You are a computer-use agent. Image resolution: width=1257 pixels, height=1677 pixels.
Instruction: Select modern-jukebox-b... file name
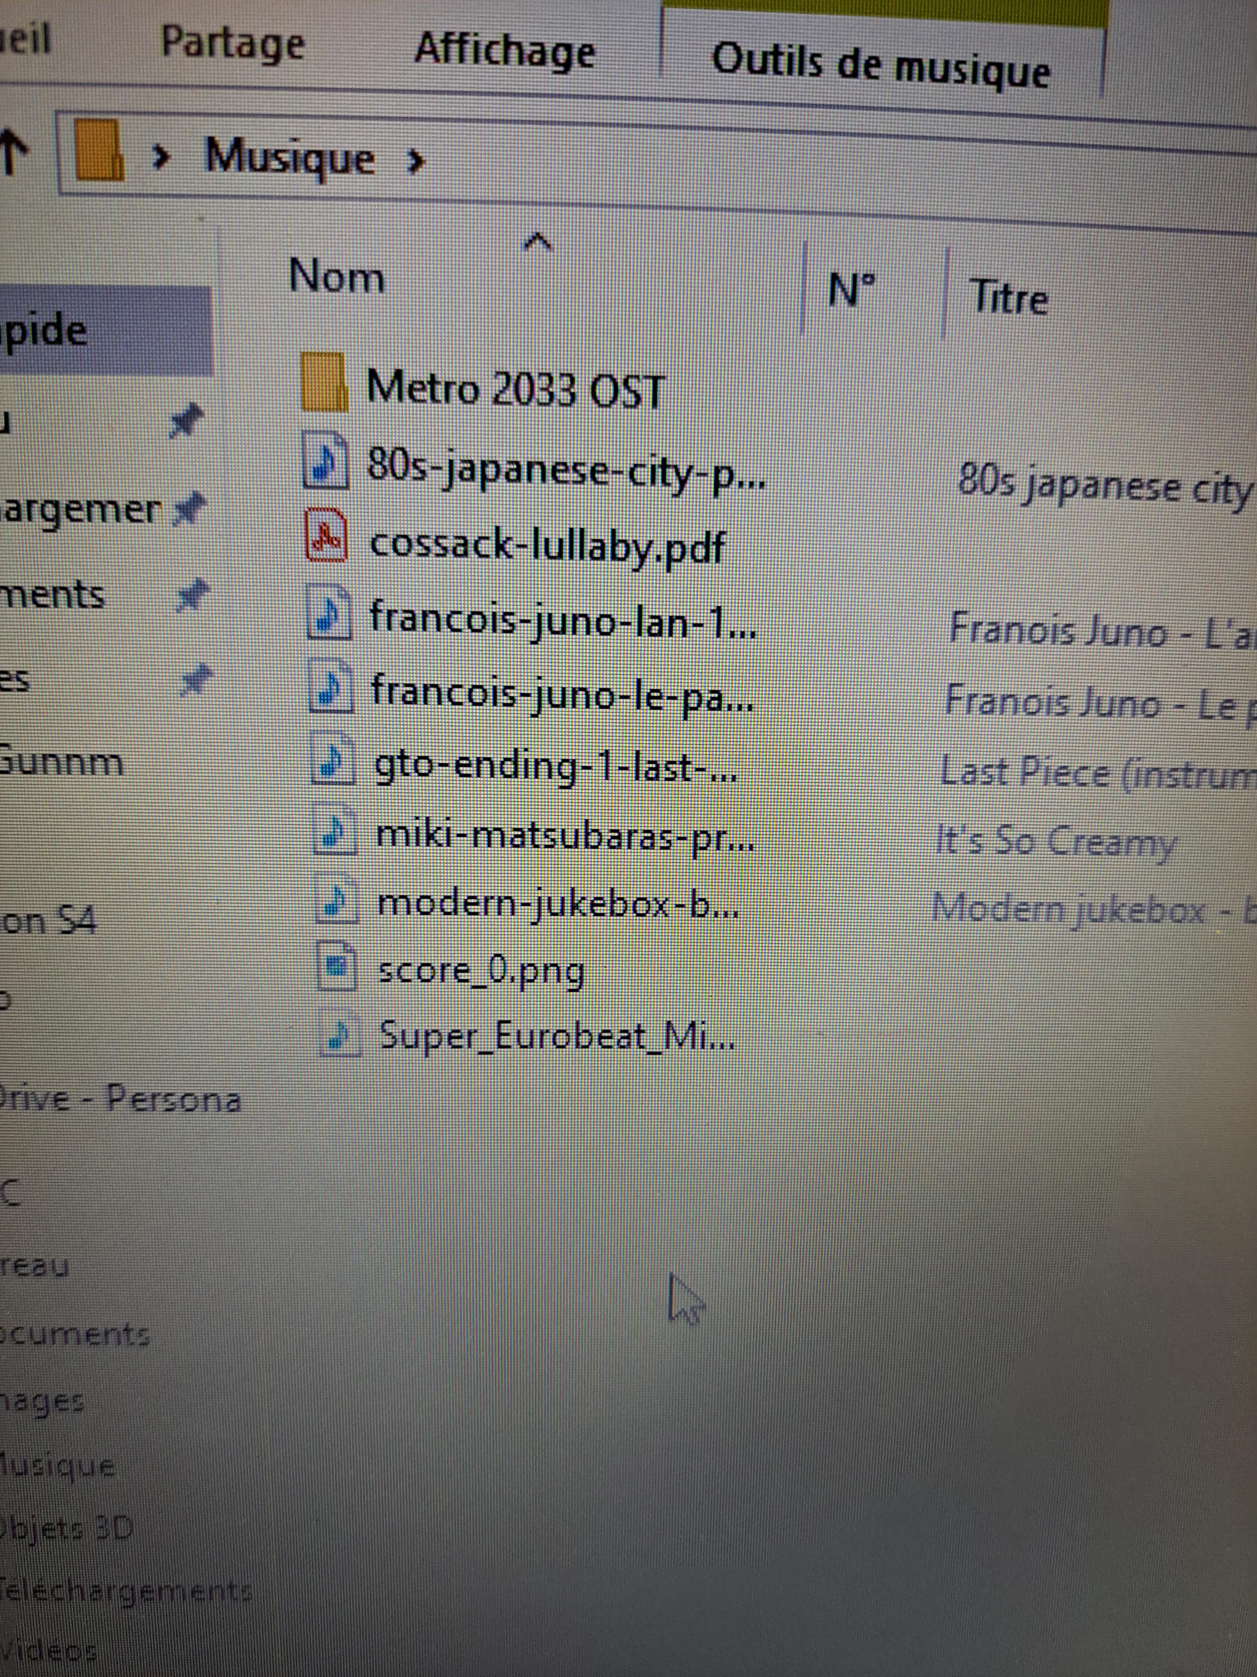pyautogui.click(x=559, y=905)
